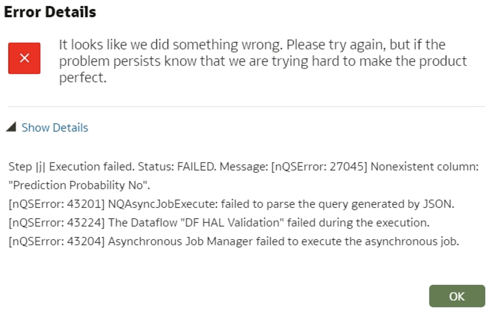Click the red error X icon

[x=24, y=58]
